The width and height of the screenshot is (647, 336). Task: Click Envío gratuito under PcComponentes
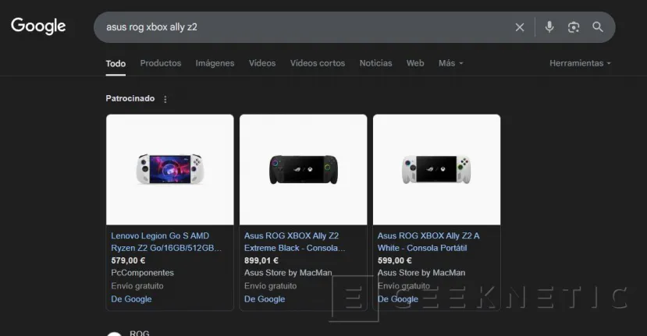pos(137,286)
